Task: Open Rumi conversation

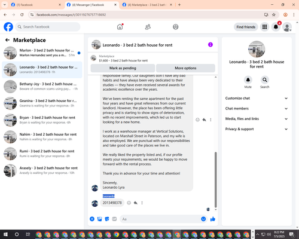Action: pyautogui.click(x=42, y=154)
